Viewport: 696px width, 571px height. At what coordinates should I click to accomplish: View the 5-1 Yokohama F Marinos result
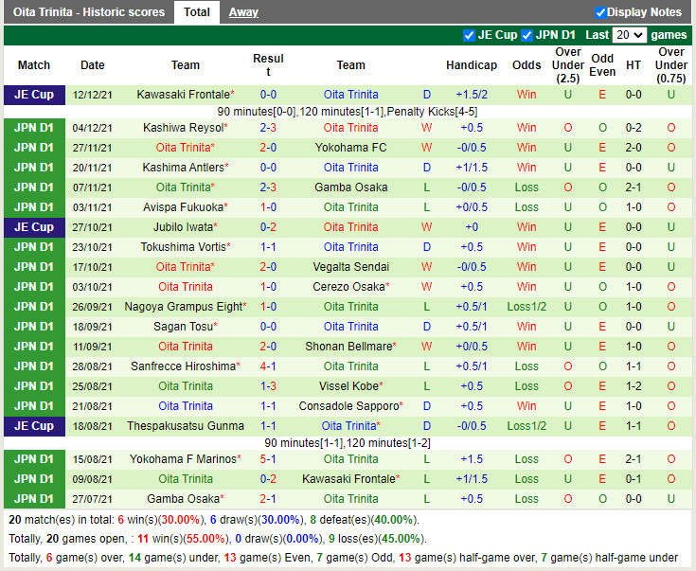pos(268,459)
